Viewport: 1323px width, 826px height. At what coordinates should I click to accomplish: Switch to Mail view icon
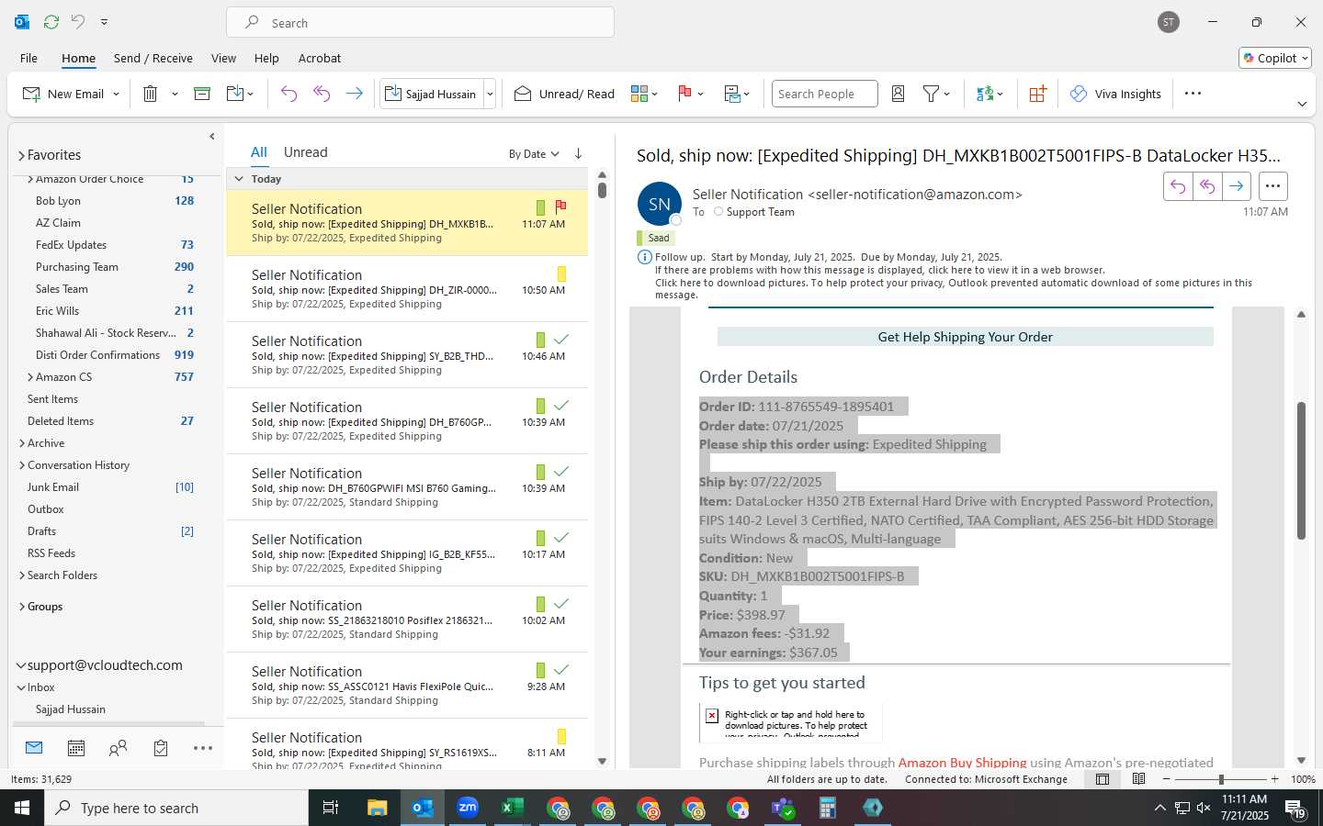pyautogui.click(x=34, y=748)
